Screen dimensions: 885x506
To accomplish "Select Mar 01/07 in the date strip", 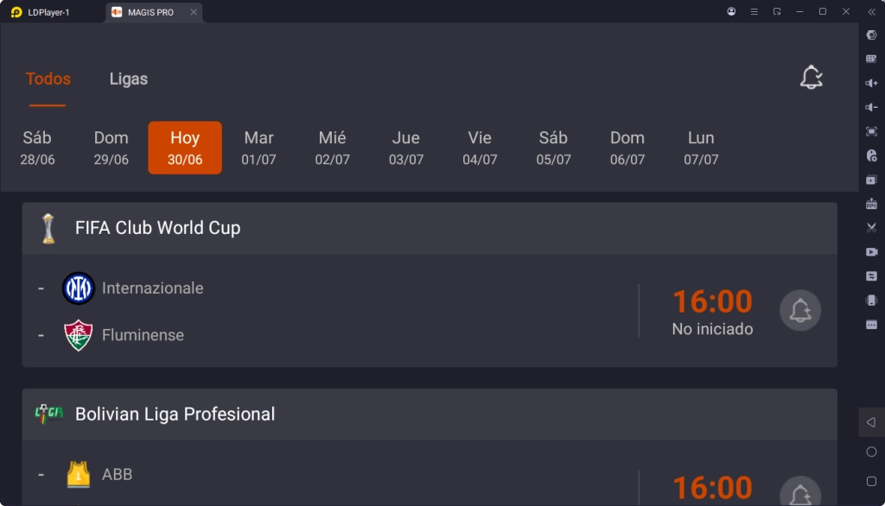I will click(x=258, y=148).
